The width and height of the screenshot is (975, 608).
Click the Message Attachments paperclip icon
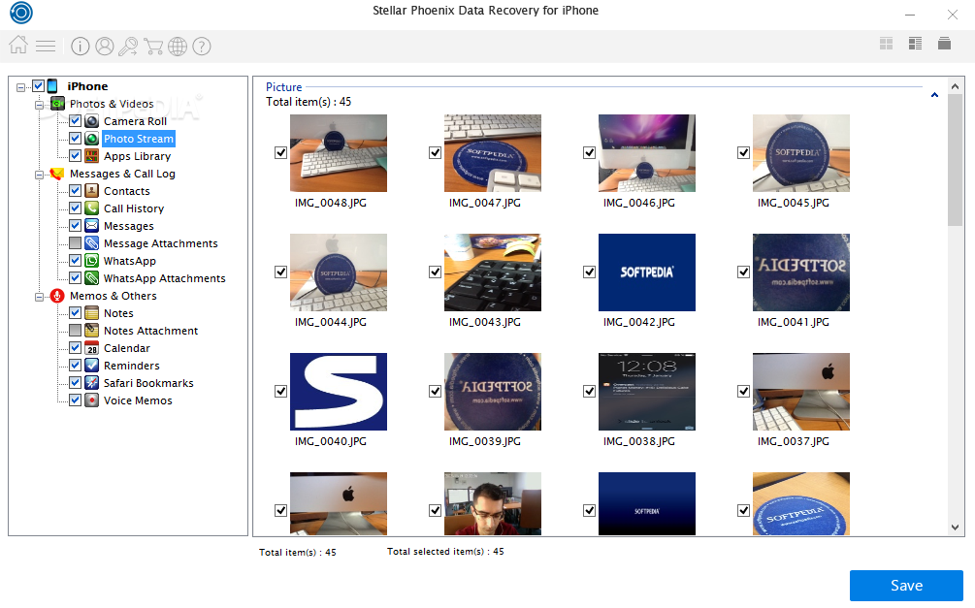pyautogui.click(x=91, y=243)
